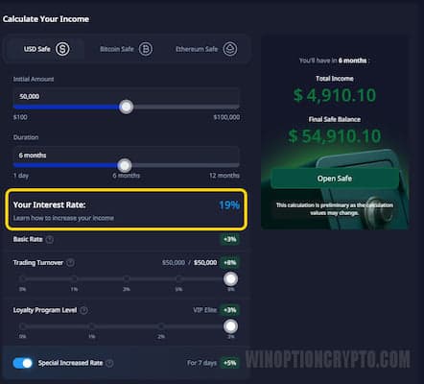
Task: Switch to the Bitcoin Safe tab
Action: pyautogui.click(x=127, y=49)
